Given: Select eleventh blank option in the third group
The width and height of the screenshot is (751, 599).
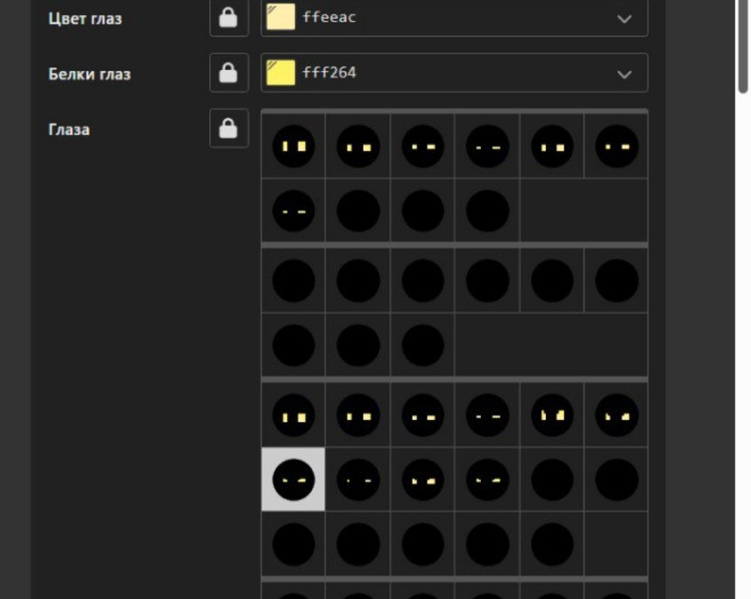Looking at the screenshot, I should 552,480.
